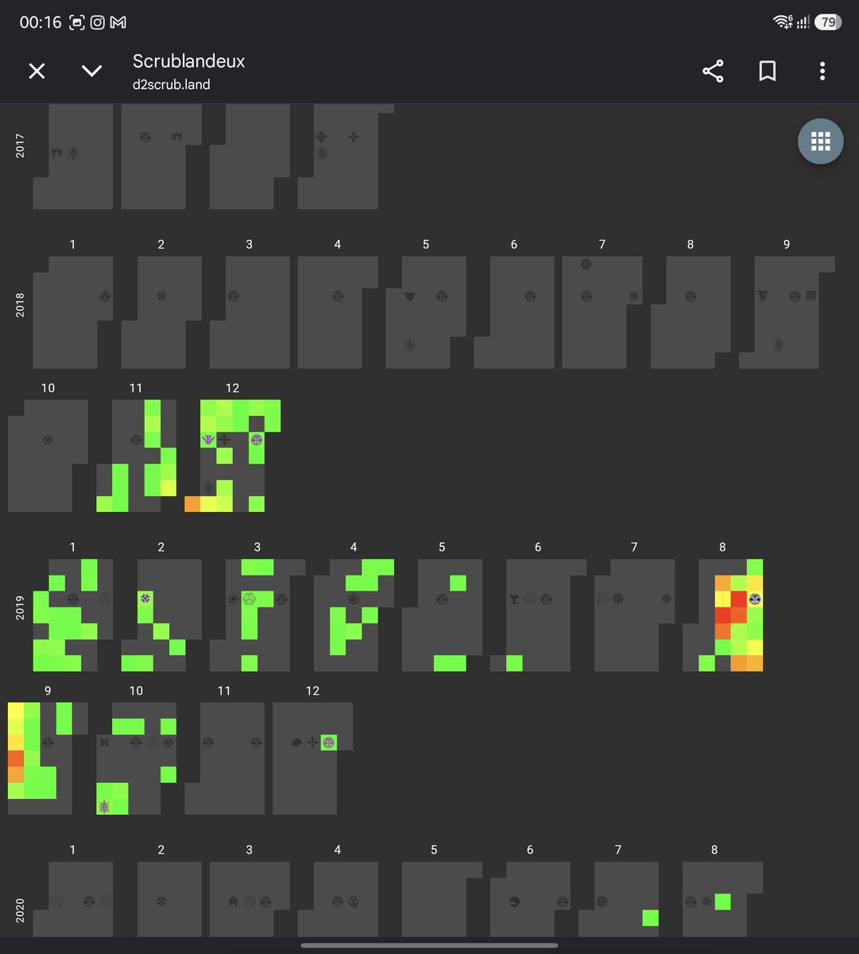
Task: Tap the orange cell in December 2018
Action: point(192,503)
